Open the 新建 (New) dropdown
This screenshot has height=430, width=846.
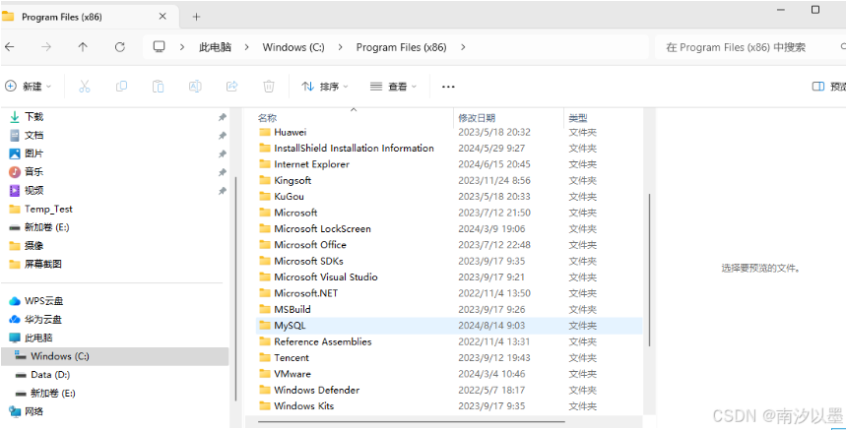(30, 87)
